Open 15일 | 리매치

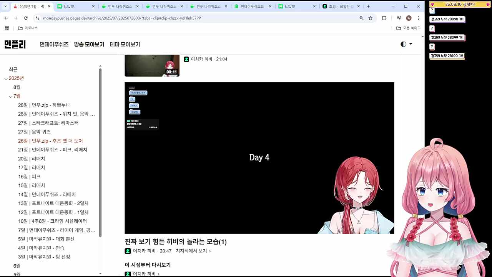tap(32, 185)
